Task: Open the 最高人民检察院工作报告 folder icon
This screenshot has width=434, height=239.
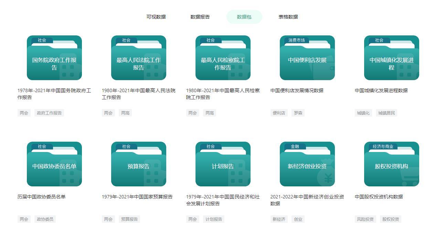Action: (223, 58)
